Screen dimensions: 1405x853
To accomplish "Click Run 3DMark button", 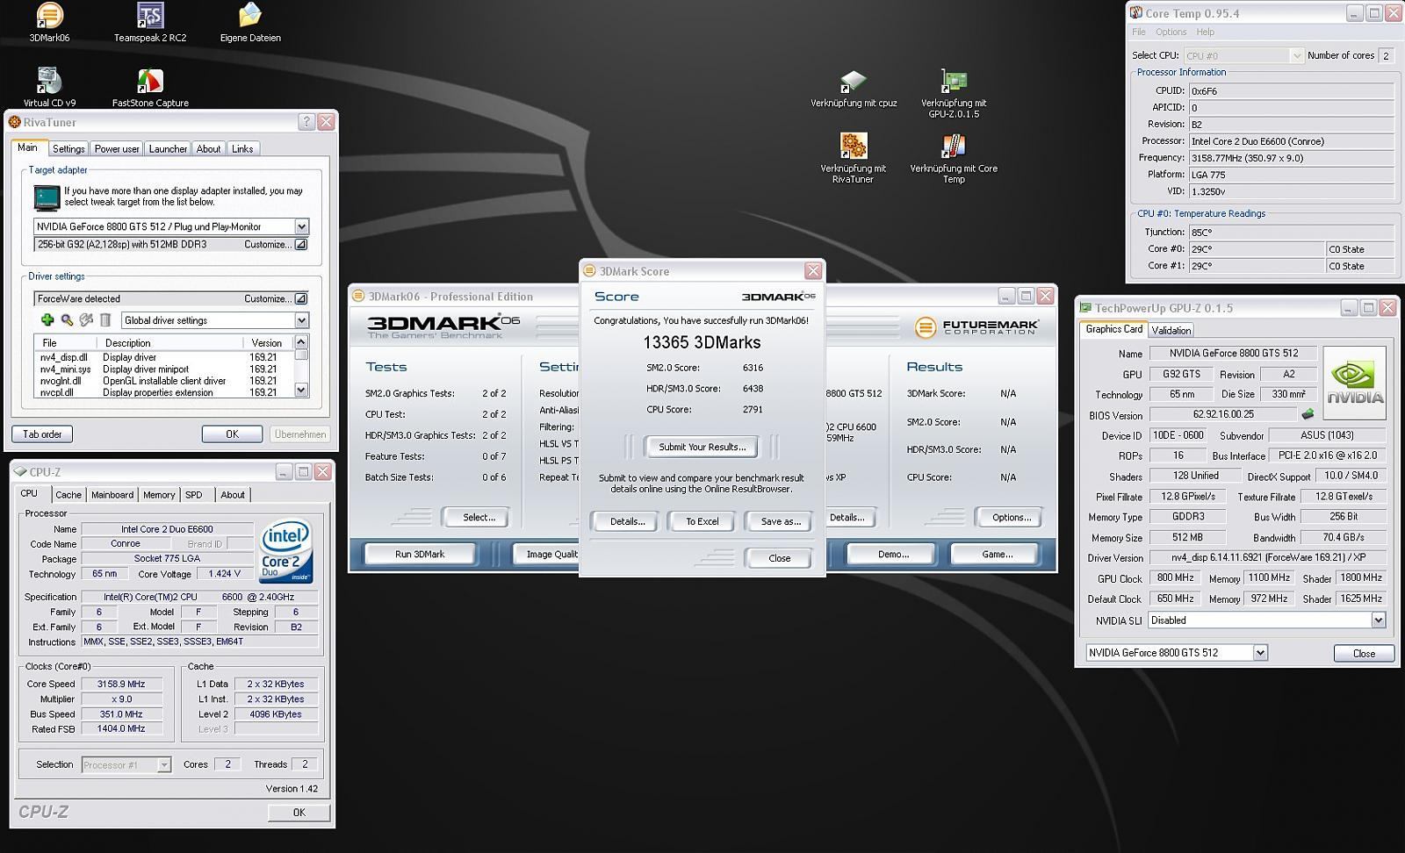I will click(x=420, y=554).
